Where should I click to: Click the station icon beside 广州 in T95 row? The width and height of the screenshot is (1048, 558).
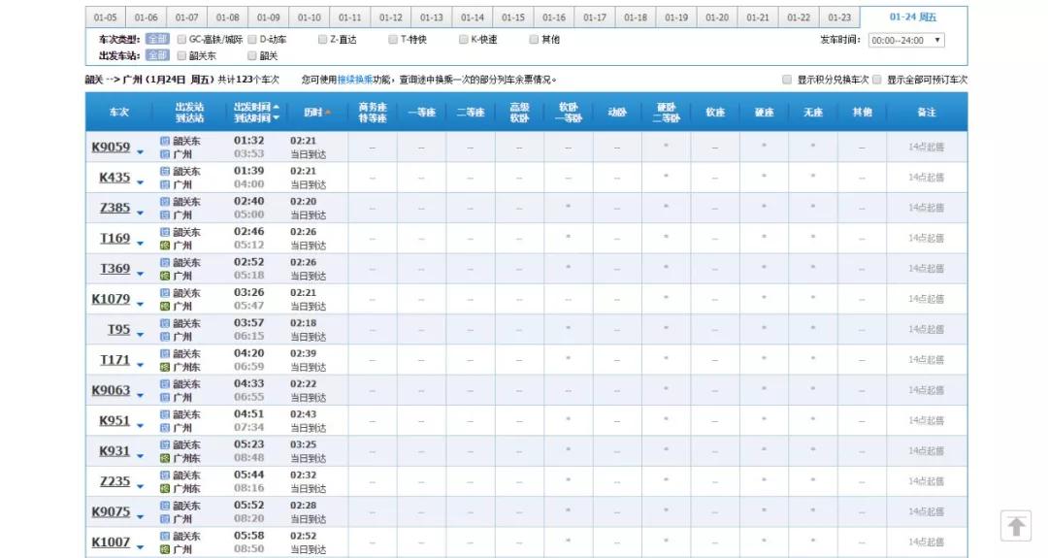click(x=164, y=337)
